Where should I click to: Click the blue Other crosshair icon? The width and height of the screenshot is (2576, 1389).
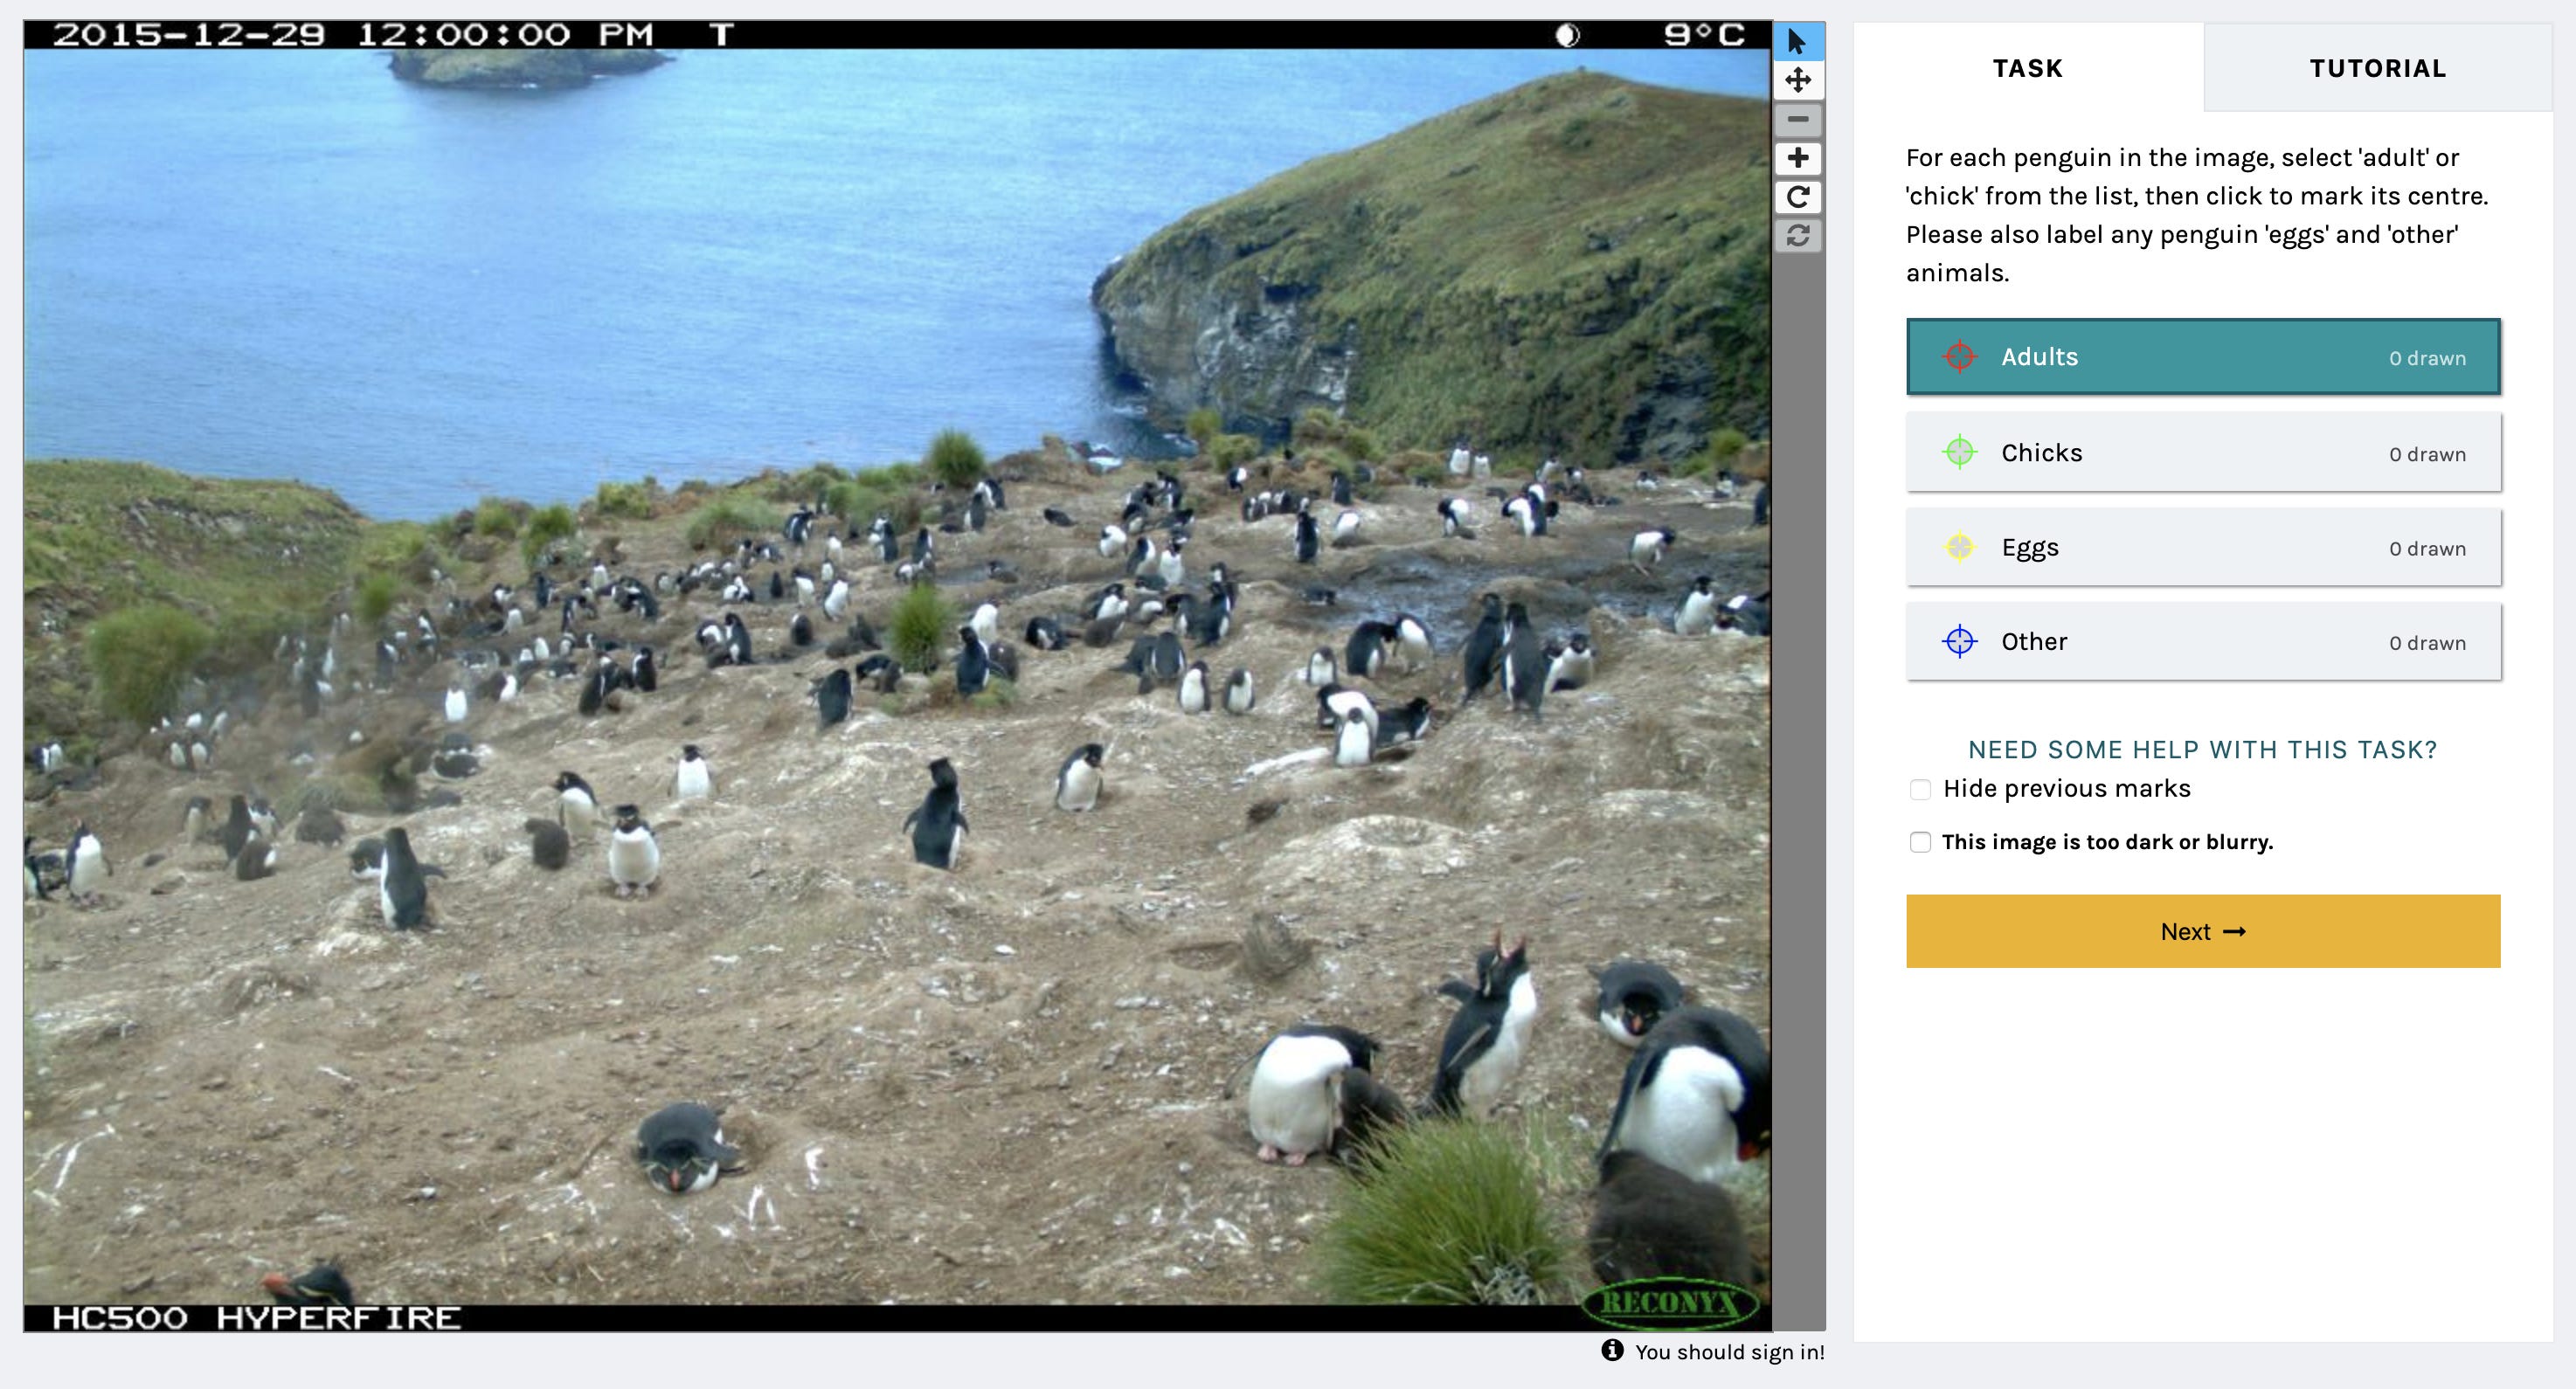pyautogui.click(x=1959, y=641)
